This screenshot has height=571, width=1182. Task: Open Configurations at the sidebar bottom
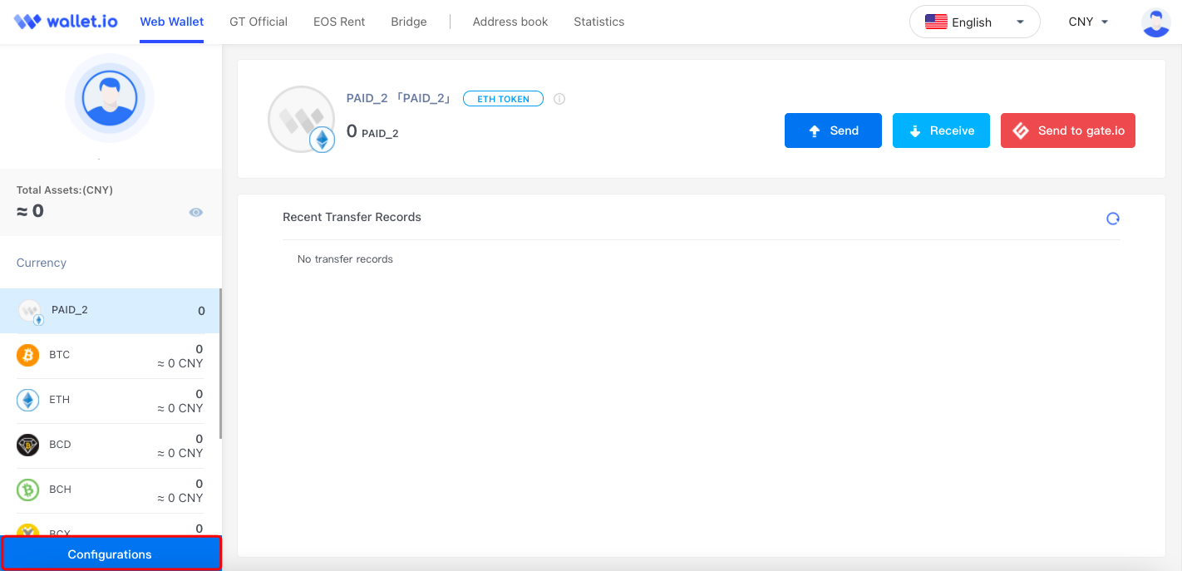coord(111,554)
